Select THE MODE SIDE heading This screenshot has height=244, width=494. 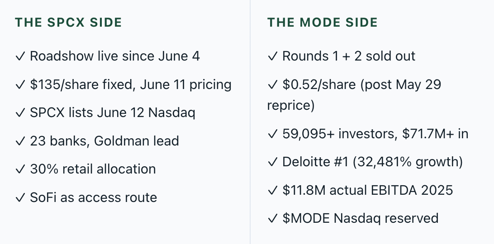tap(322, 22)
